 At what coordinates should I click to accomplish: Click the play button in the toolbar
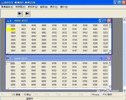(x=20, y=13)
